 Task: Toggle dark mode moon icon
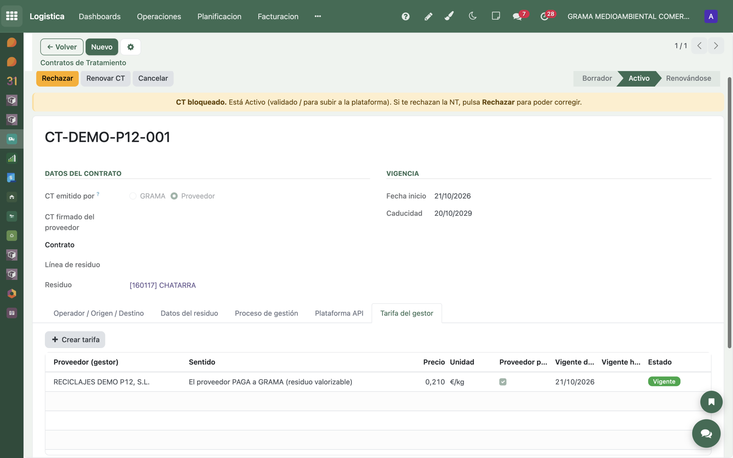pyautogui.click(x=473, y=16)
